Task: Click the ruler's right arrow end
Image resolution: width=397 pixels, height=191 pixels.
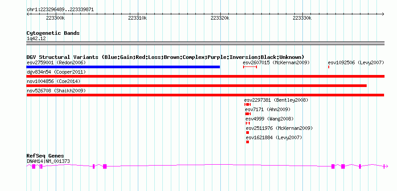Action: click(383, 14)
